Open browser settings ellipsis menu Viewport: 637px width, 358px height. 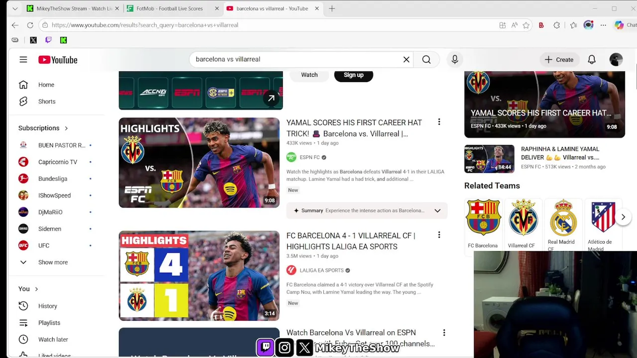coord(603,25)
